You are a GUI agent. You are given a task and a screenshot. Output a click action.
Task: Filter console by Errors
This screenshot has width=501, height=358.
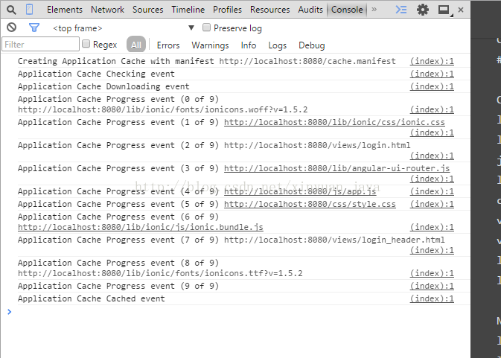click(168, 45)
